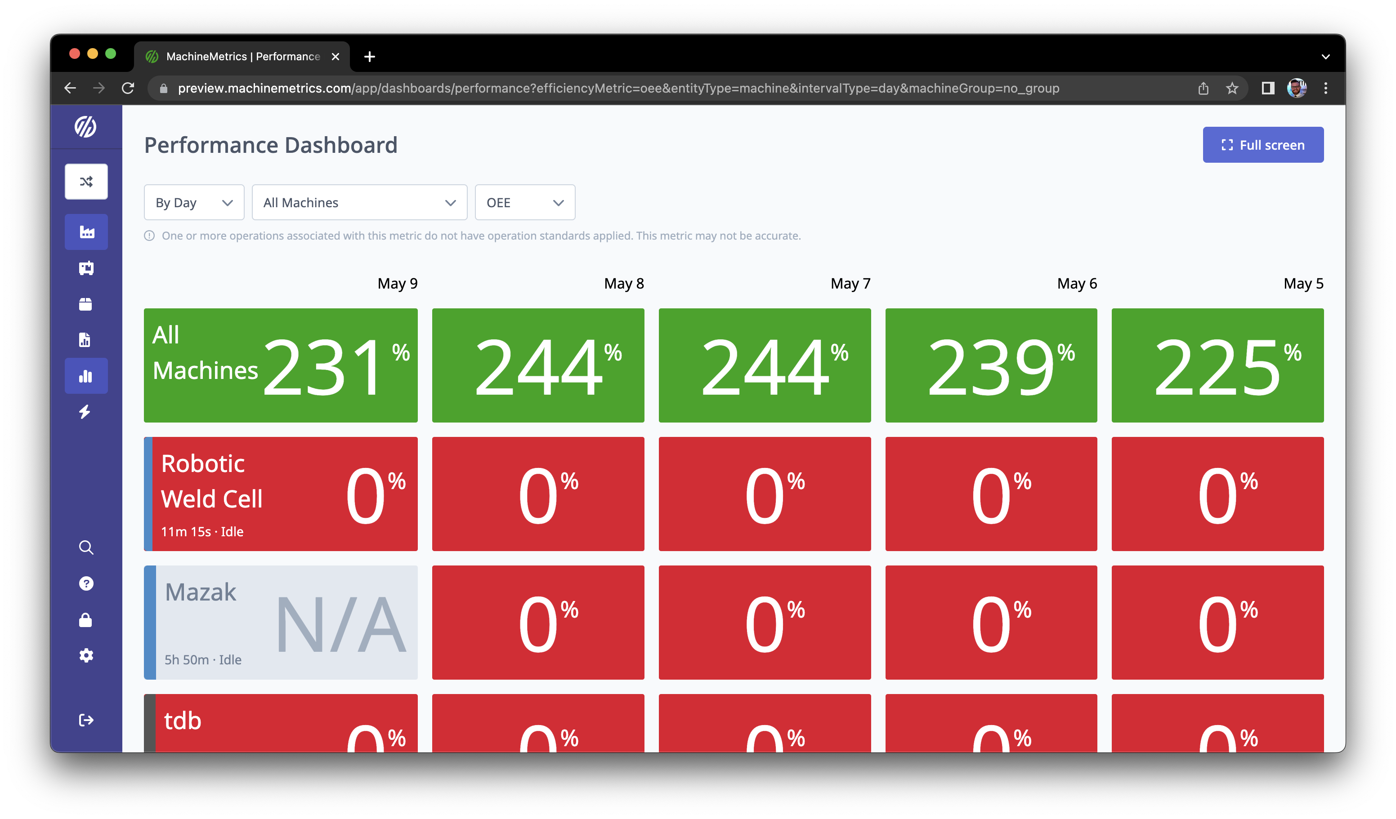Expand the OEE metric dropdown
The height and width of the screenshot is (819, 1396).
coord(524,203)
